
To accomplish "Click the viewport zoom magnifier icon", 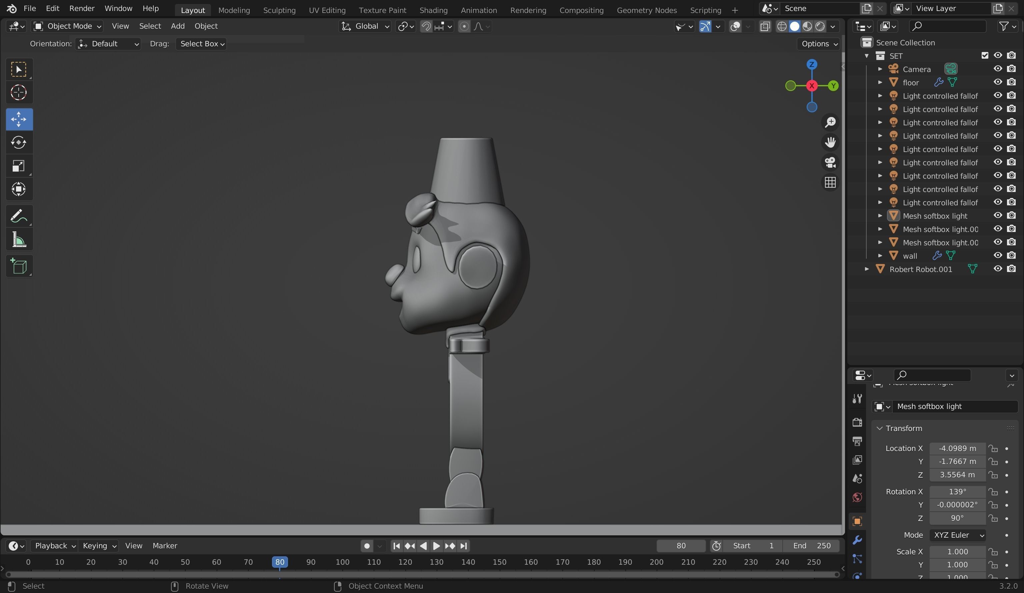I will tap(830, 122).
